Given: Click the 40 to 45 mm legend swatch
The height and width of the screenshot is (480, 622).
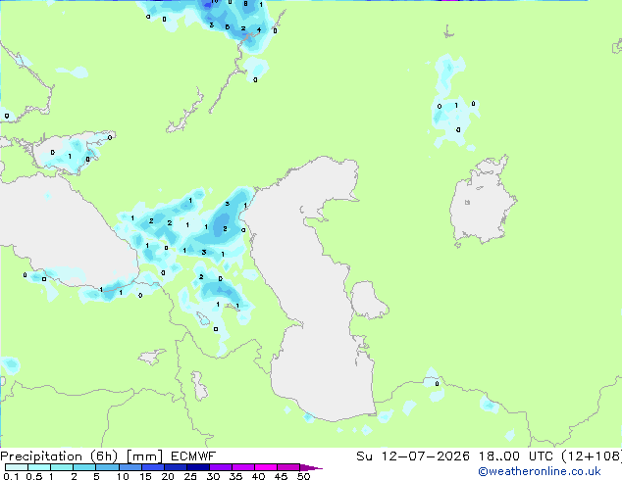Looking at the screenshot, I should pos(266,467).
